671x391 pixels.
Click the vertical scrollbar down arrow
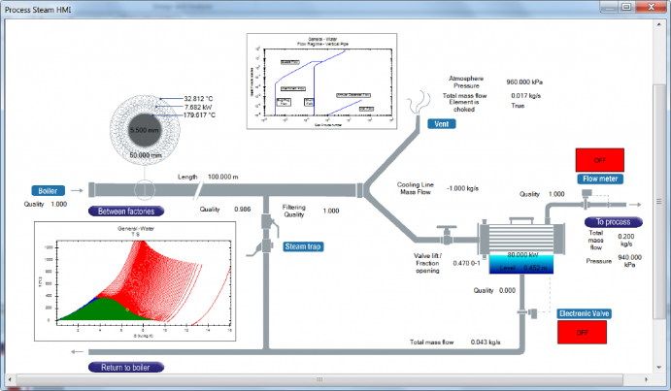(x=658, y=368)
